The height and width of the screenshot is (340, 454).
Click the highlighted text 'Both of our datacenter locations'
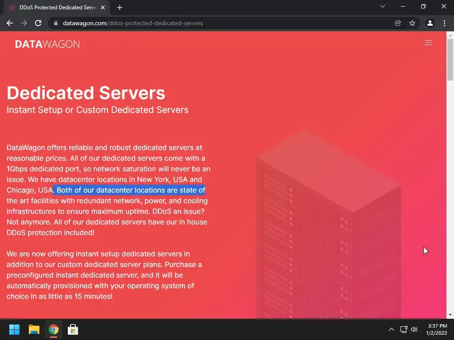110,190
